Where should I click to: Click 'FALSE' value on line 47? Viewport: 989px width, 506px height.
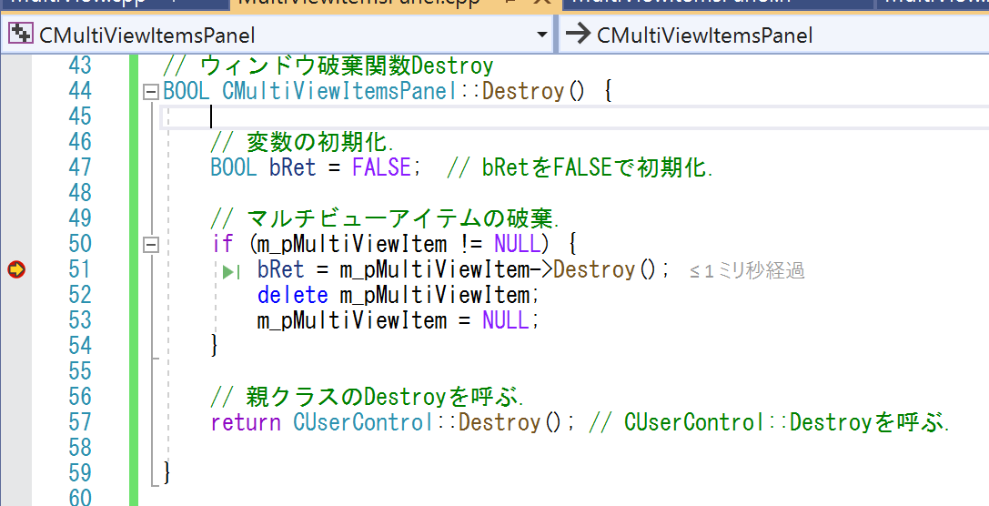[381, 167]
